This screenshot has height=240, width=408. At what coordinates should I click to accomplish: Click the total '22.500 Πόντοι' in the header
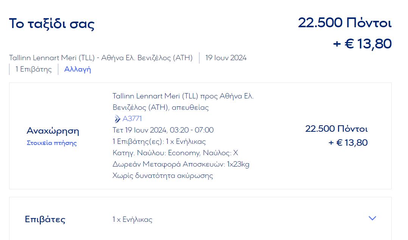(344, 23)
